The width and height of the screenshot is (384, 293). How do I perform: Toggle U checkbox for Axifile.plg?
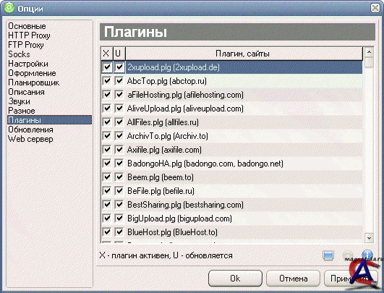coord(119,150)
